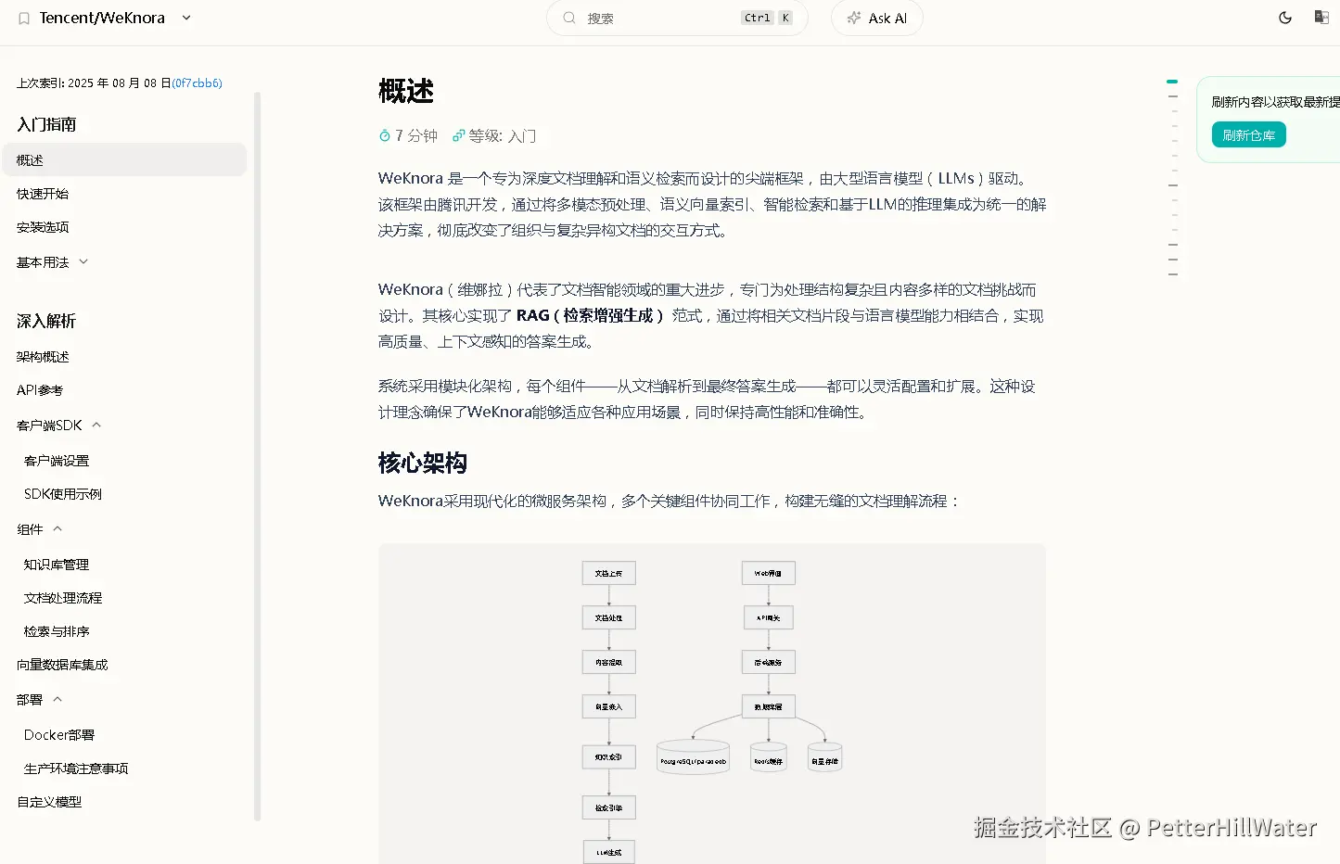Open the 基本用法 sidebar item

[43, 262]
